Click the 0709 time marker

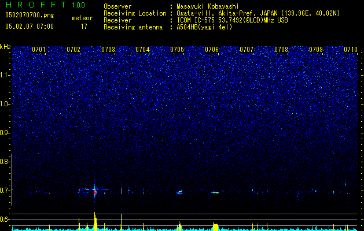click(x=316, y=50)
